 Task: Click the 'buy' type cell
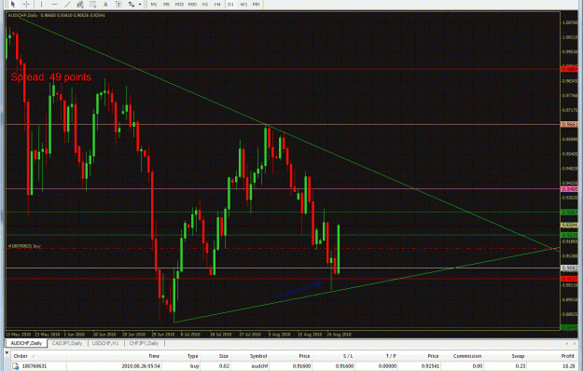click(x=195, y=366)
